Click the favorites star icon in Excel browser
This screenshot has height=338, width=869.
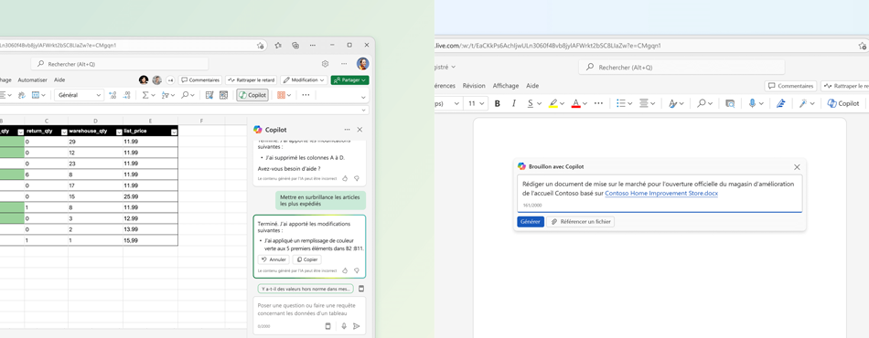[x=278, y=46]
